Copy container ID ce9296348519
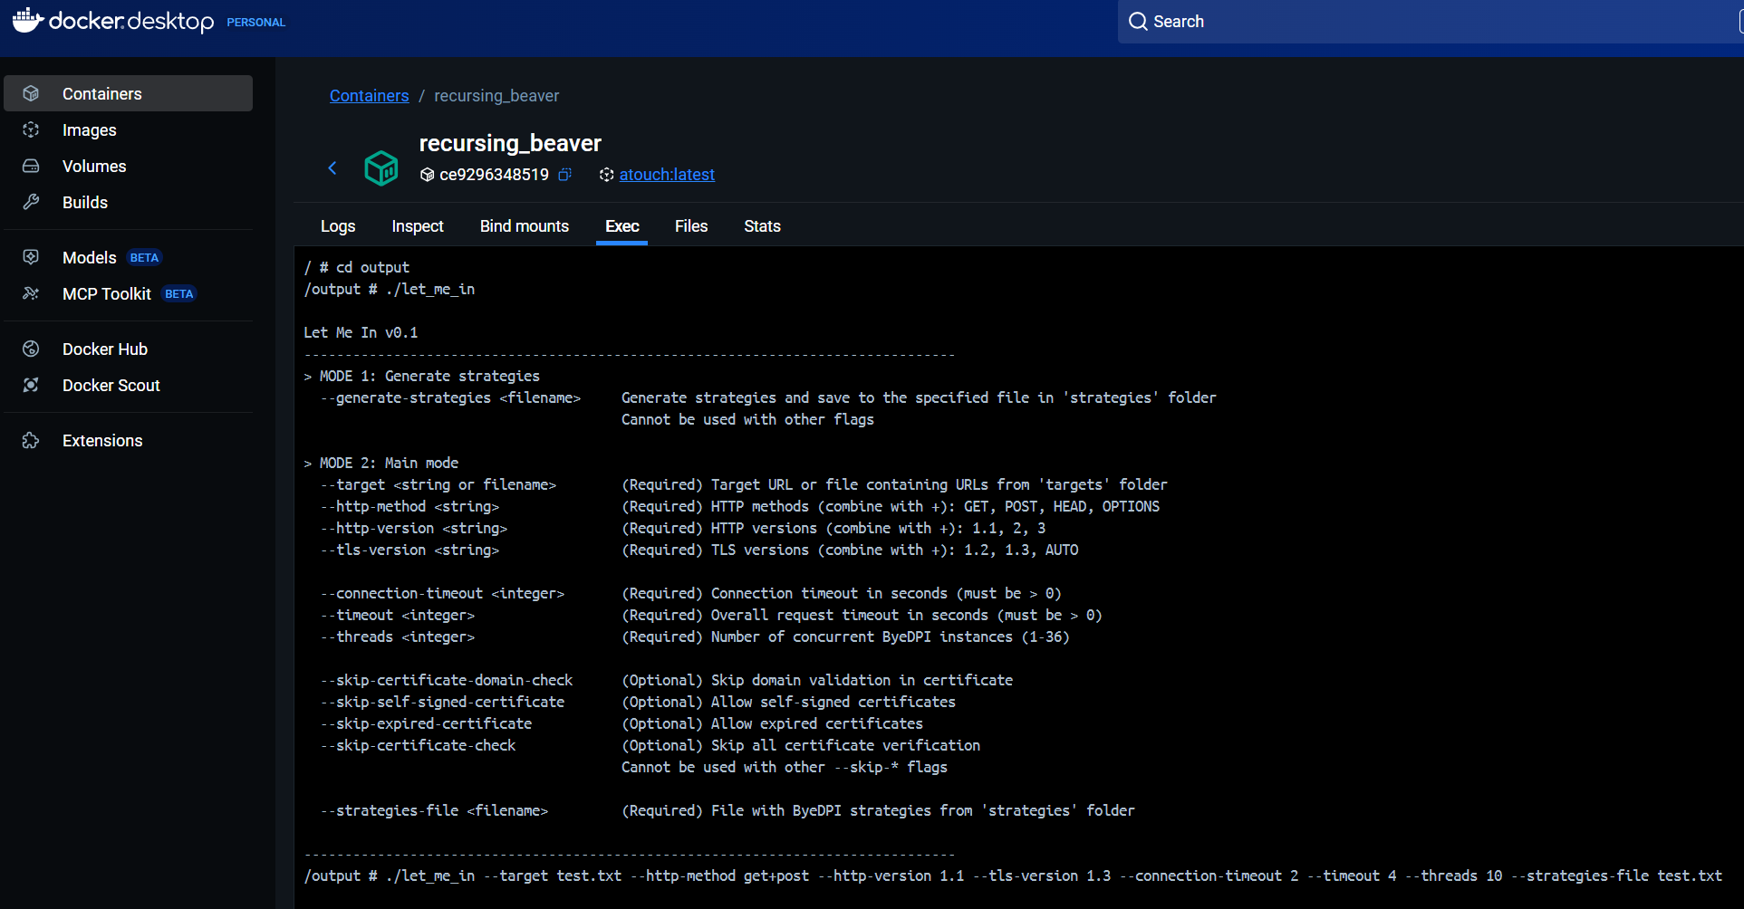The height and width of the screenshot is (909, 1744). coord(564,174)
